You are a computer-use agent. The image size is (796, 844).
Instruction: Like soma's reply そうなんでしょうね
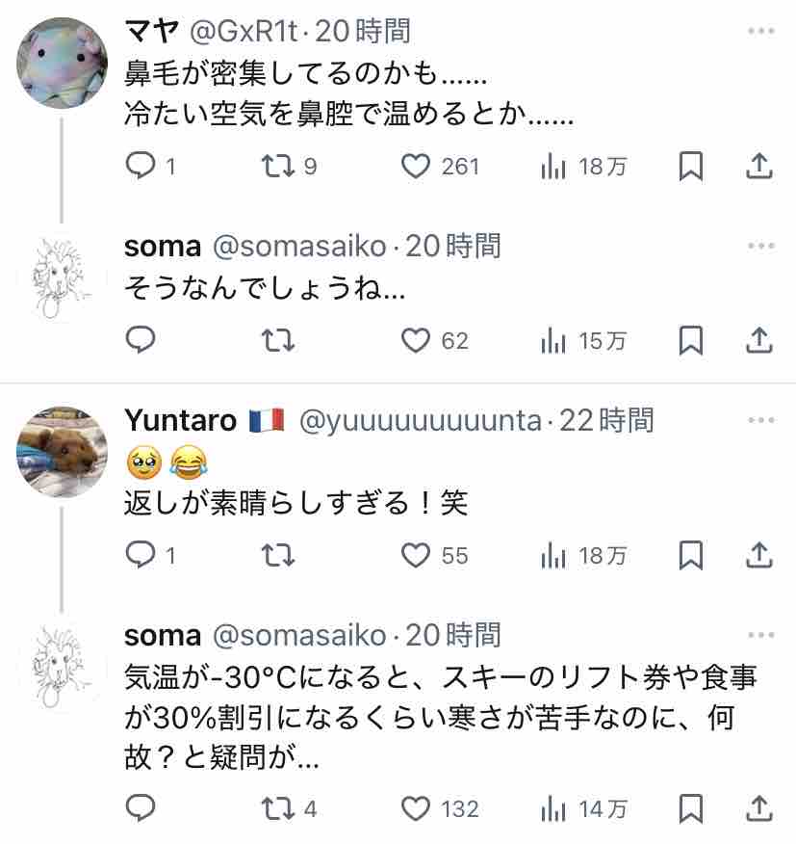pyautogui.click(x=415, y=340)
